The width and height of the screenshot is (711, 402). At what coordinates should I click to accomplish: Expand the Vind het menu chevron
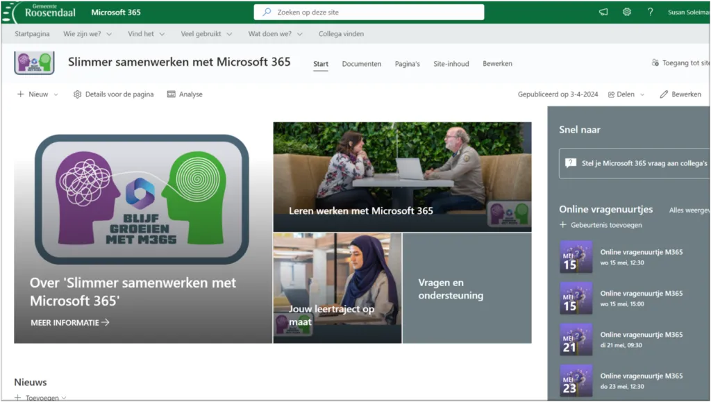[162, 34]
